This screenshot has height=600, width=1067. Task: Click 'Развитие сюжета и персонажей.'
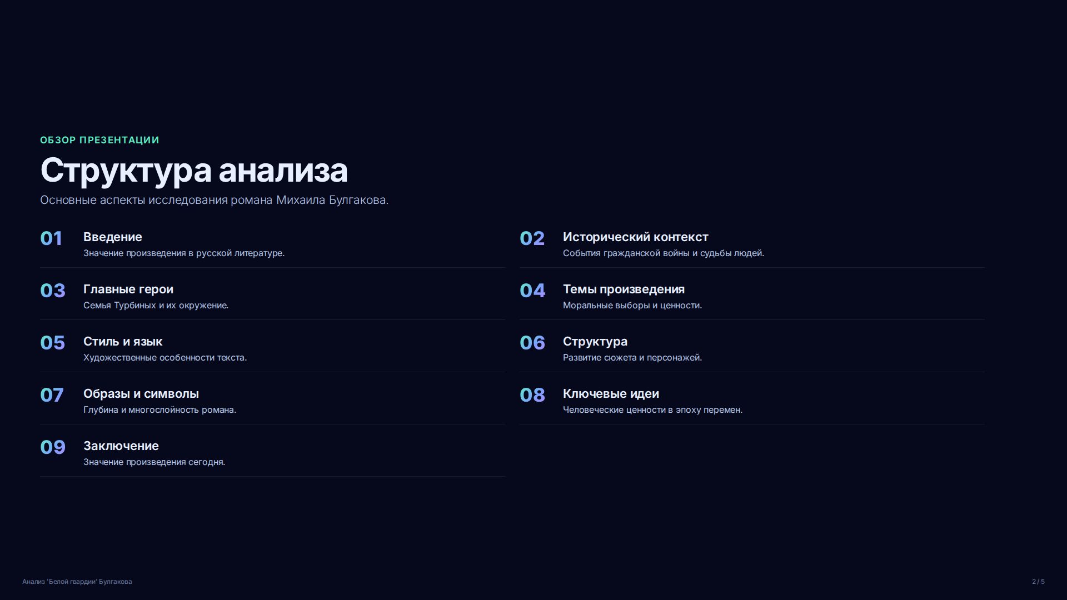(x=632, y=358)
